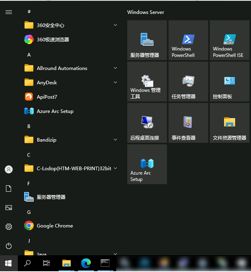This screenshot has width=251, height=272.
Task: Open Microsoft Edge from the taskbar
Action: pos(86,263)
